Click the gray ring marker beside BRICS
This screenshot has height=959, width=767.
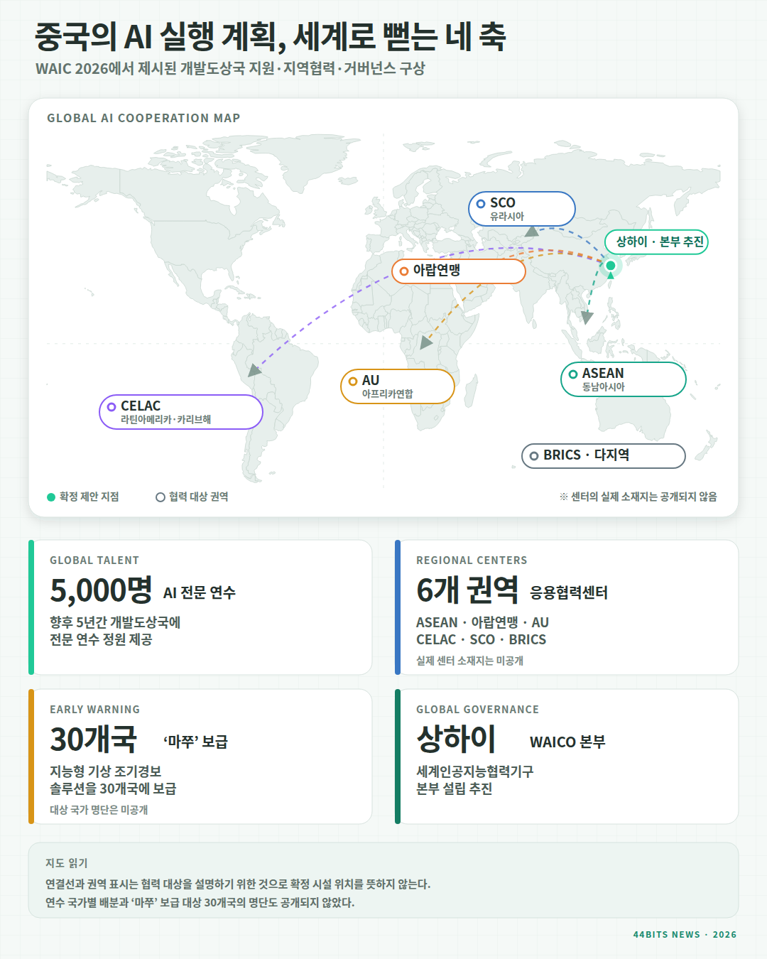coord(534,456)
